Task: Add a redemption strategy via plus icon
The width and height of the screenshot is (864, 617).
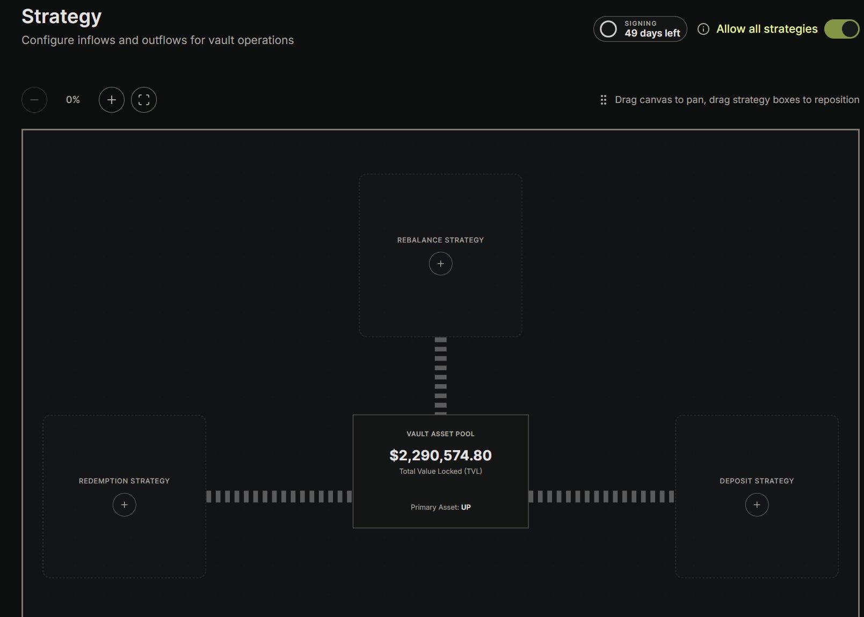Action: tap(124, 505)
